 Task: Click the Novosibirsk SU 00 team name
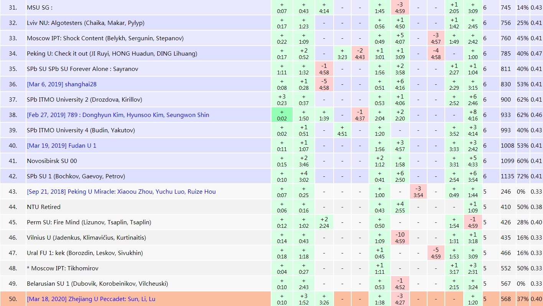click(52, 161)
